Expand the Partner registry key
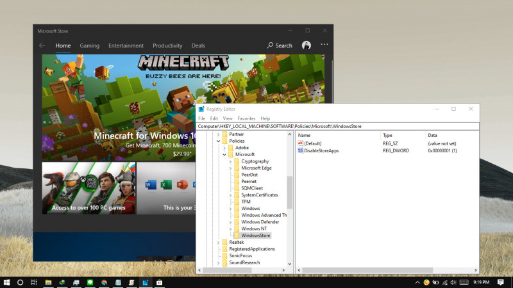The height and width of the screenshot is (288, 513). click(218, 134)
